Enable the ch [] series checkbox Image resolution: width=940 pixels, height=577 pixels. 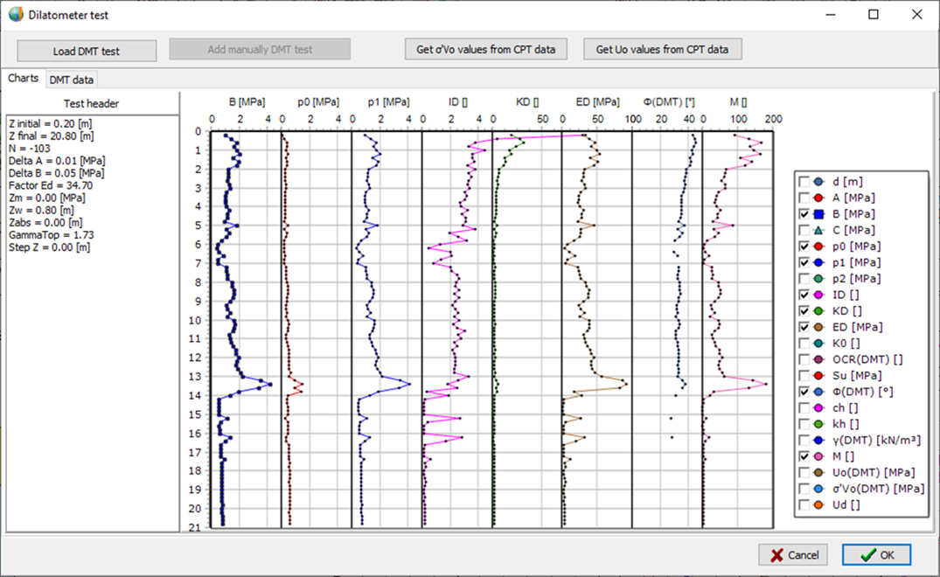pyautogui.click(x=804, y=408)
